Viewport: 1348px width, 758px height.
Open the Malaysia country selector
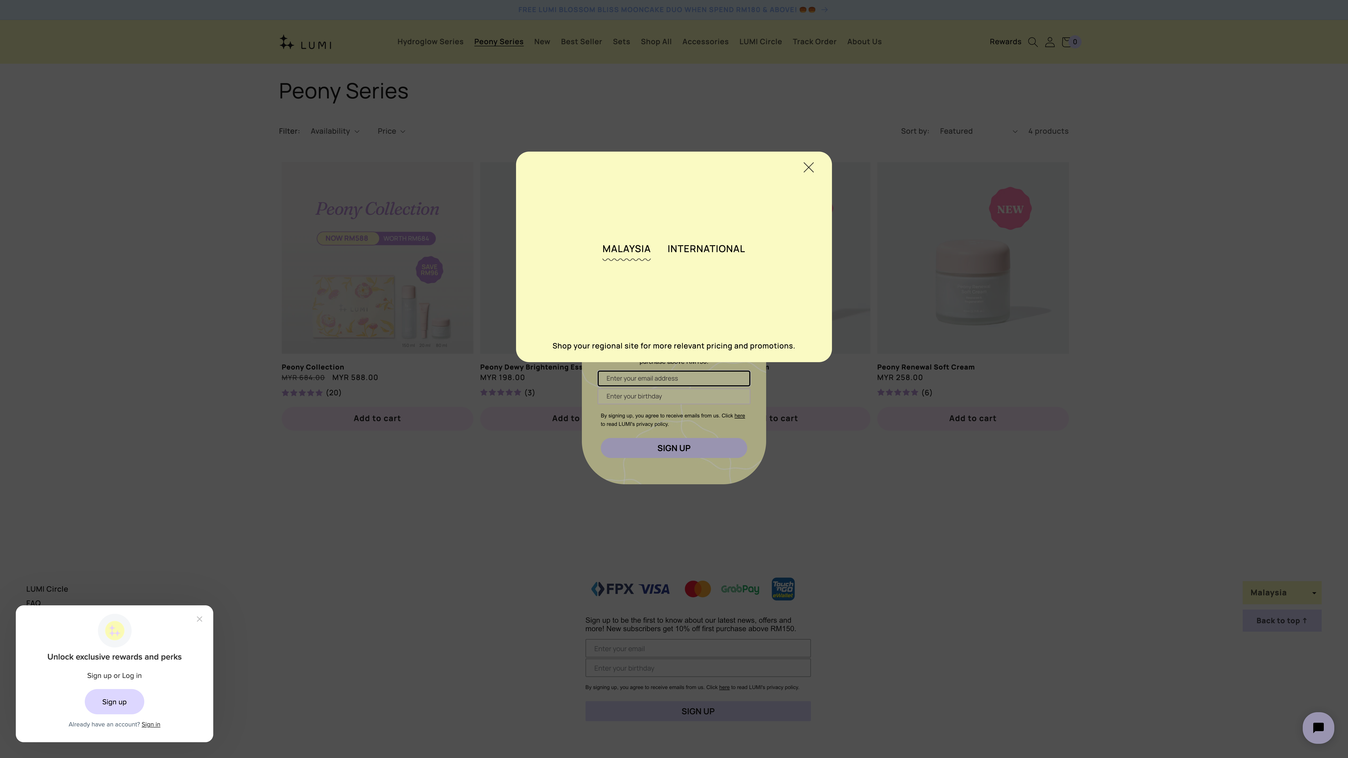pyautogui.click(x=1282, y=592)
